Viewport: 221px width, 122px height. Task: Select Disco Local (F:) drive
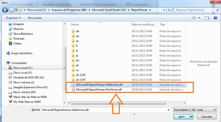tap(20, 73)
